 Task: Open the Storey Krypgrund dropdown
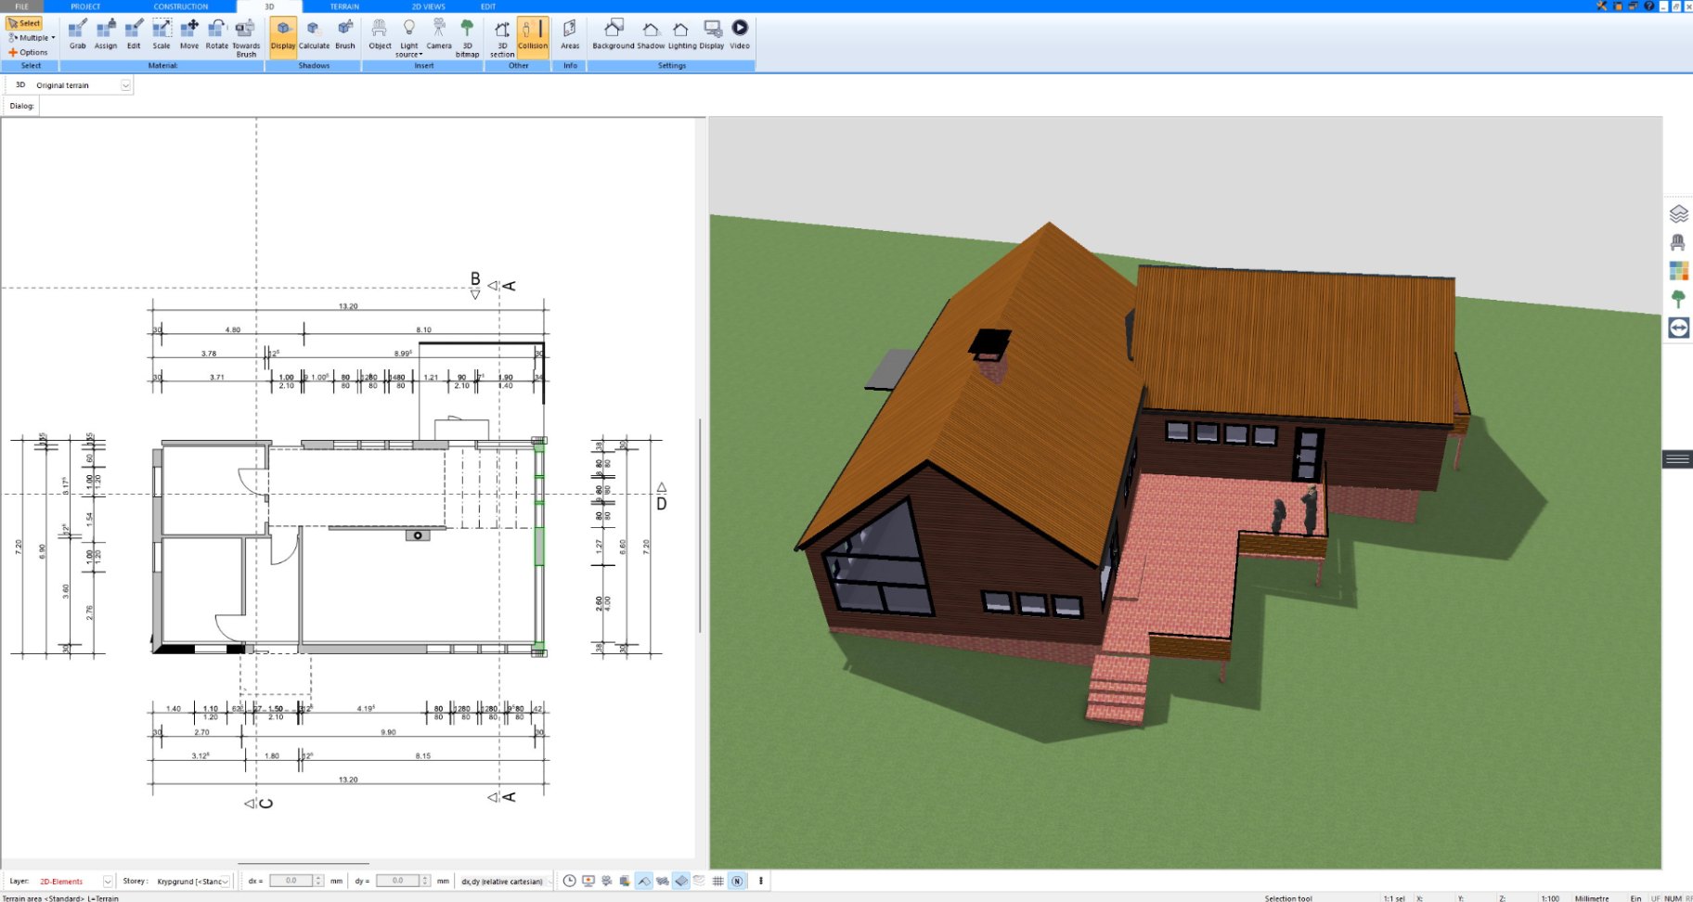tap(226, 882)
